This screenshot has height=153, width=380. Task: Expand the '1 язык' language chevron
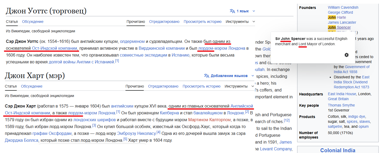254,11
